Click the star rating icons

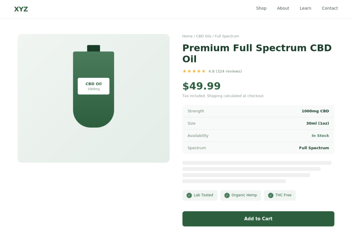(x=194, y=71)
